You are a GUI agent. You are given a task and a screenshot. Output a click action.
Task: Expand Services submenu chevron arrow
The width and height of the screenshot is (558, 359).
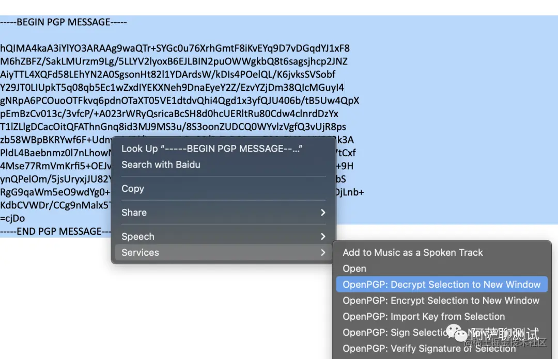click(323, 252)
